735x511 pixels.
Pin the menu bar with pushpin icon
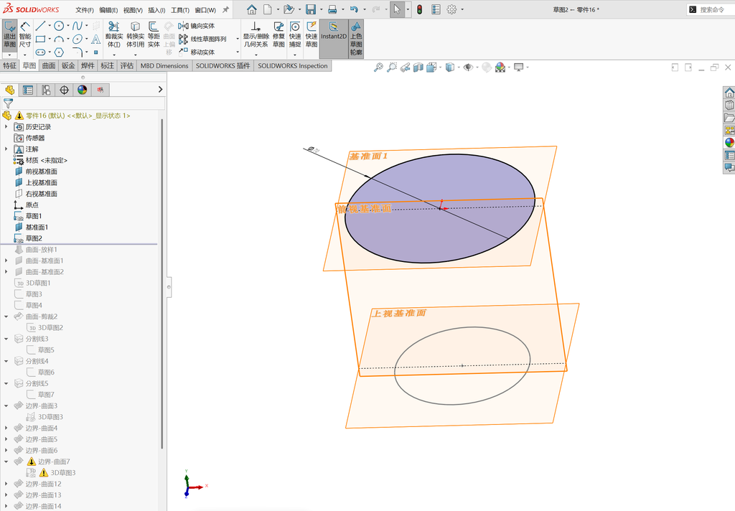(x=225, y=9)
